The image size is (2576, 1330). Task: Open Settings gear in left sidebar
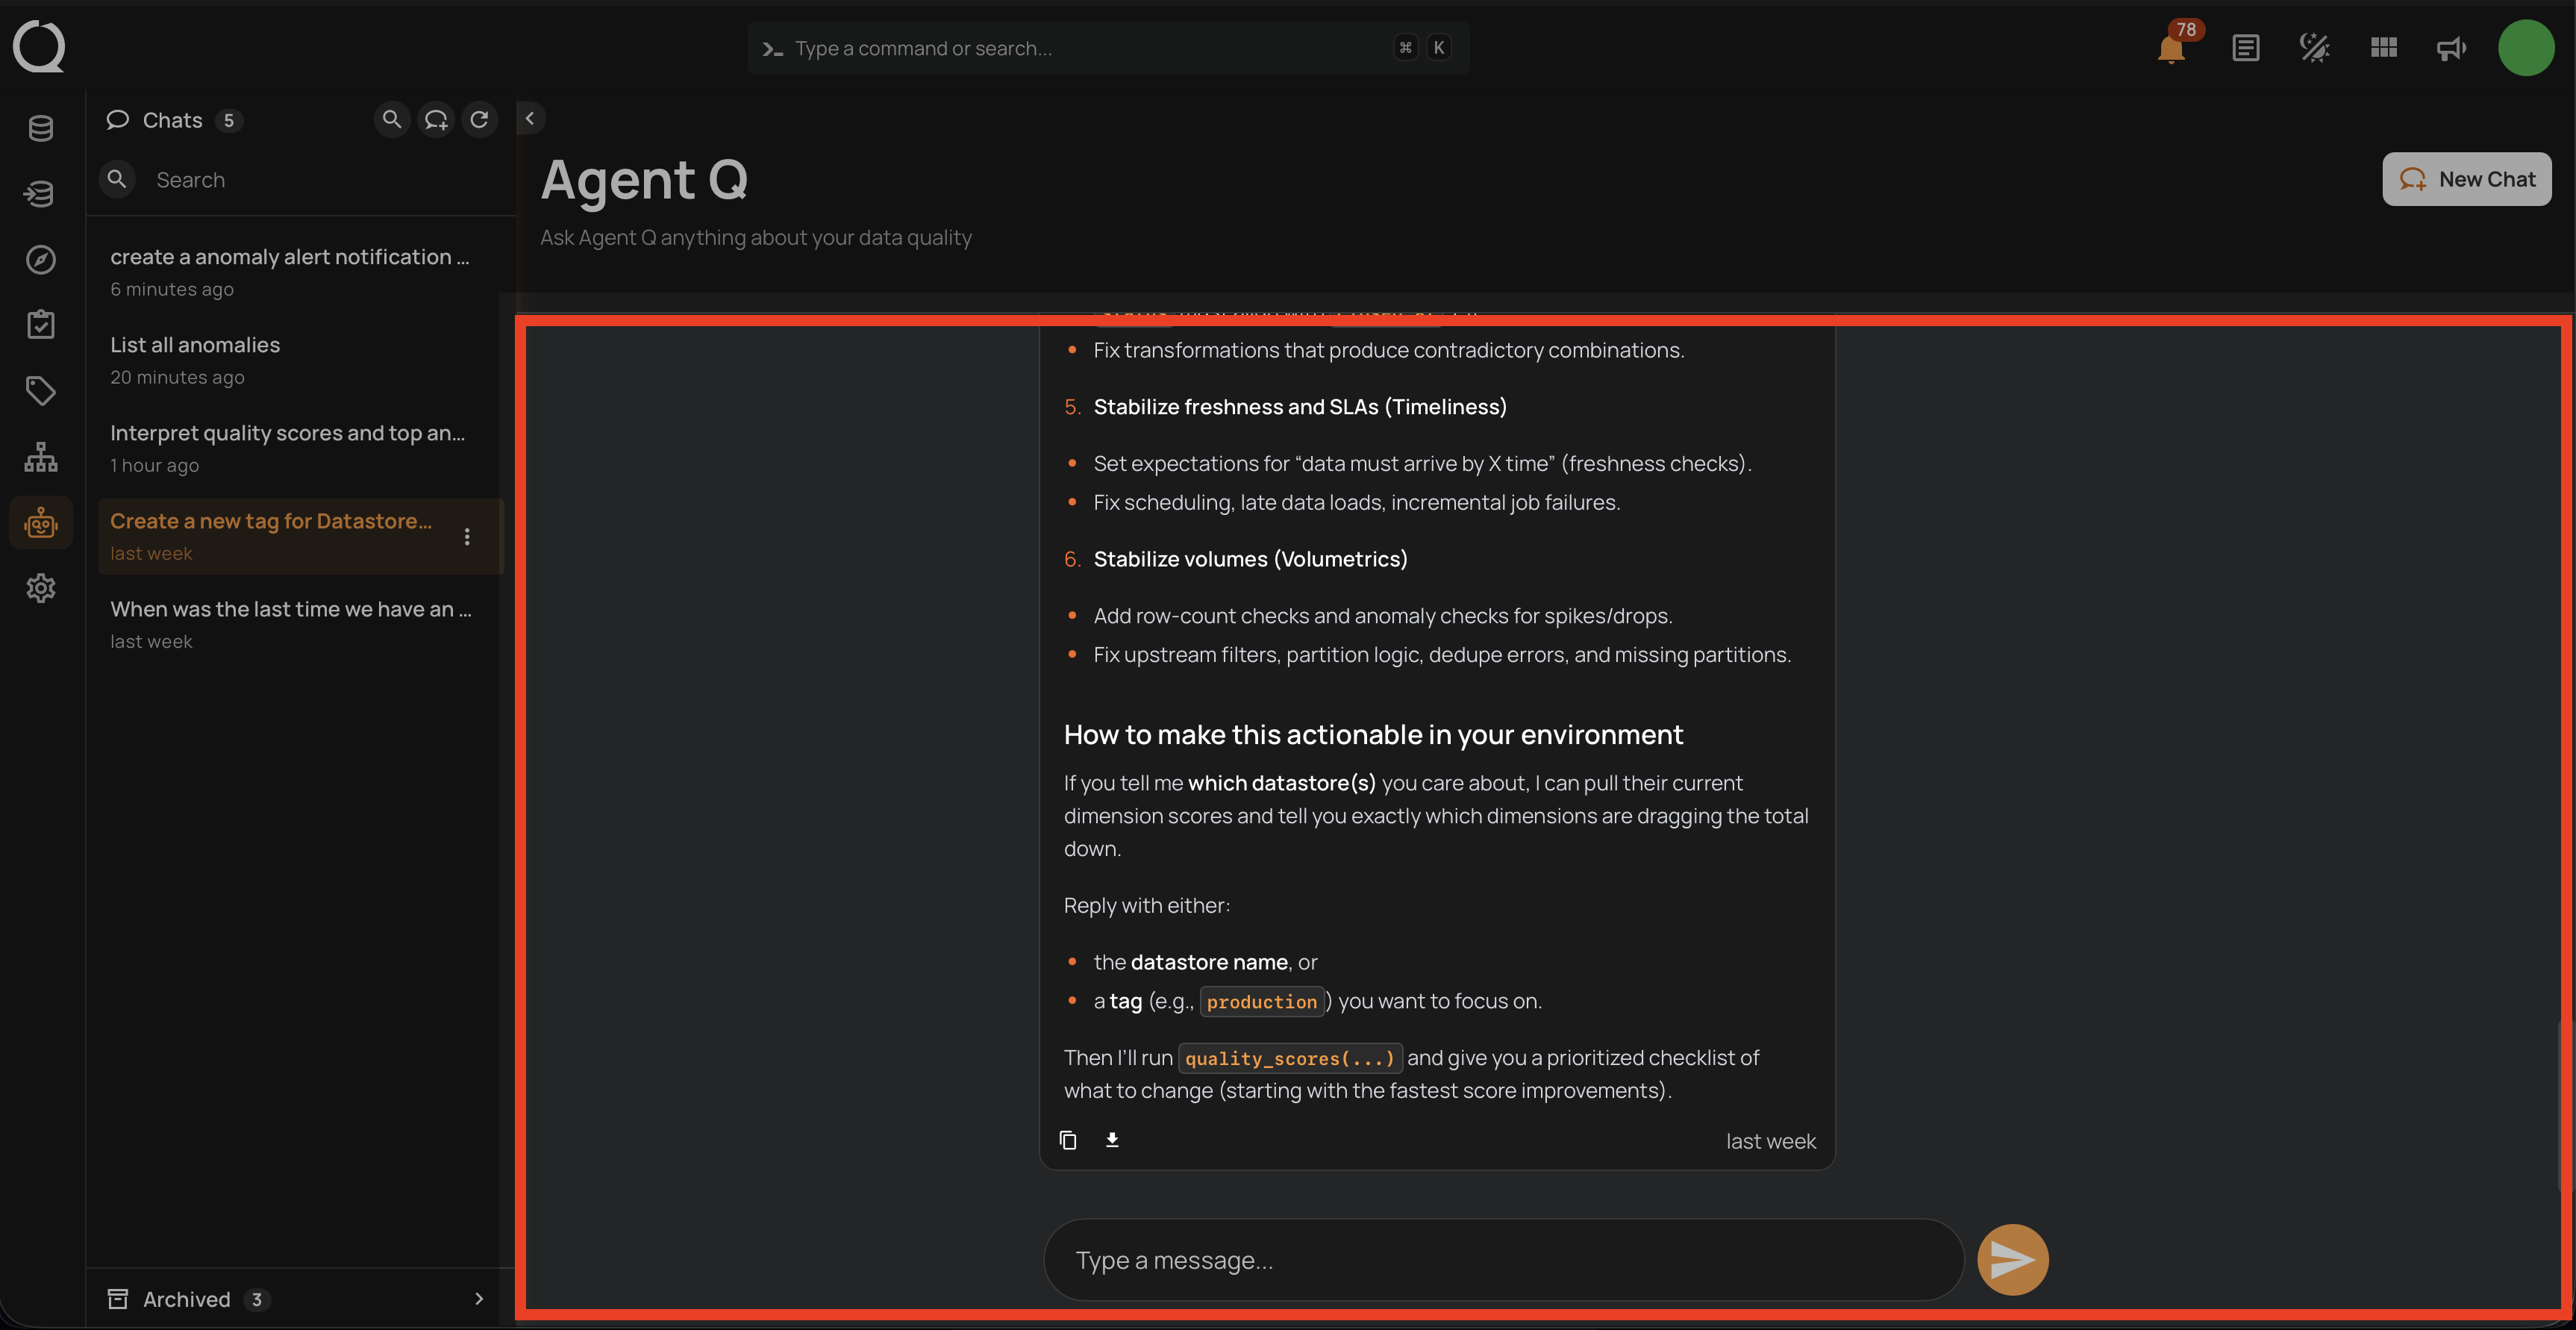[x=40, y=588]
